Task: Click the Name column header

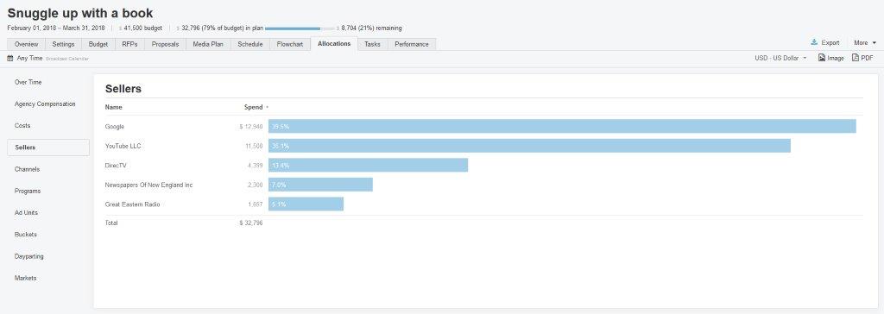Action: pos(113,107)
